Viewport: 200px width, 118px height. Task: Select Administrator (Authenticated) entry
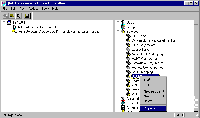[37, 27]
